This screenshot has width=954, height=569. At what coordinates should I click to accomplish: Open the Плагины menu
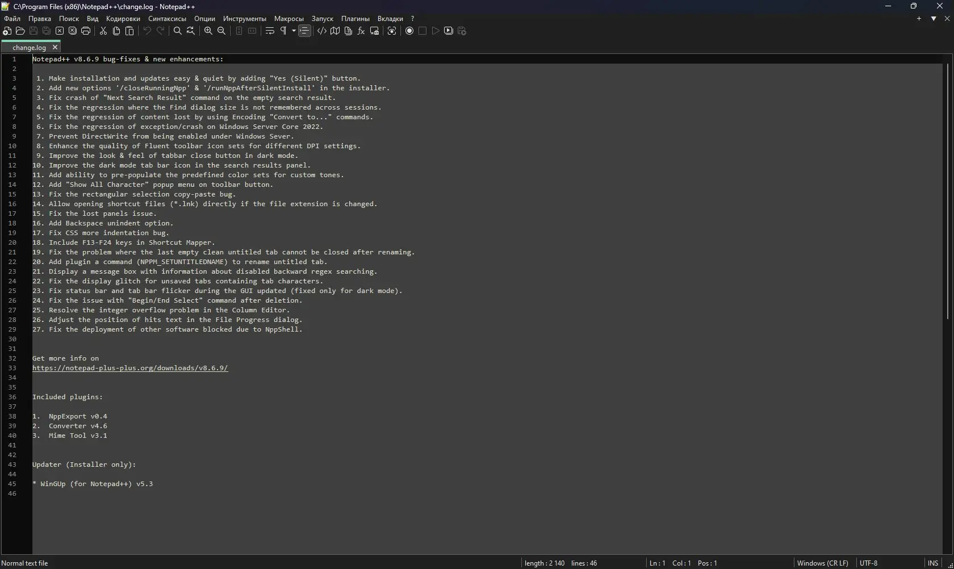pyautogui.click(x=355, y=19)
